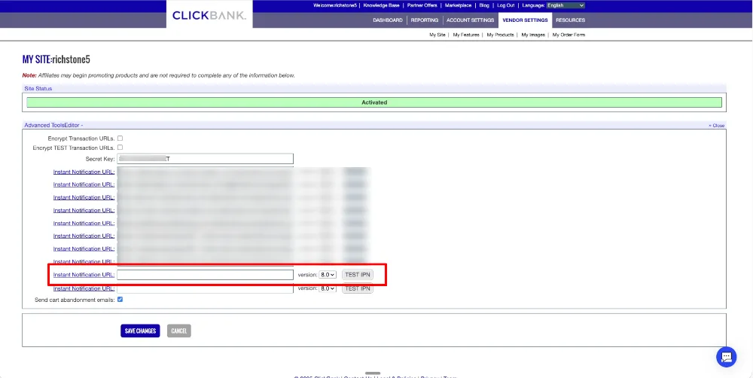Screen dimensions: 753x378
Task: Select the Vendor Settings tab
Action: 525,20
